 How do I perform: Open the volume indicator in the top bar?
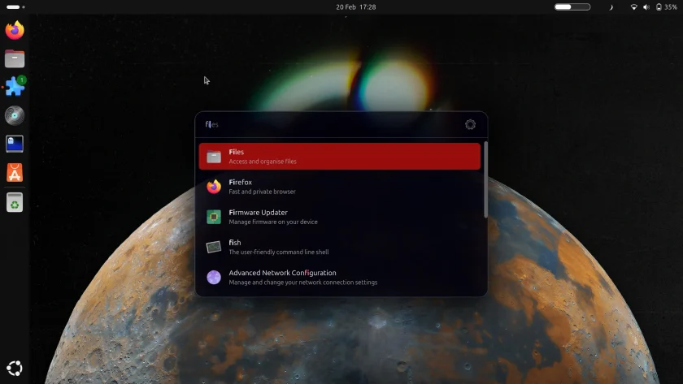tap(646, 7)
